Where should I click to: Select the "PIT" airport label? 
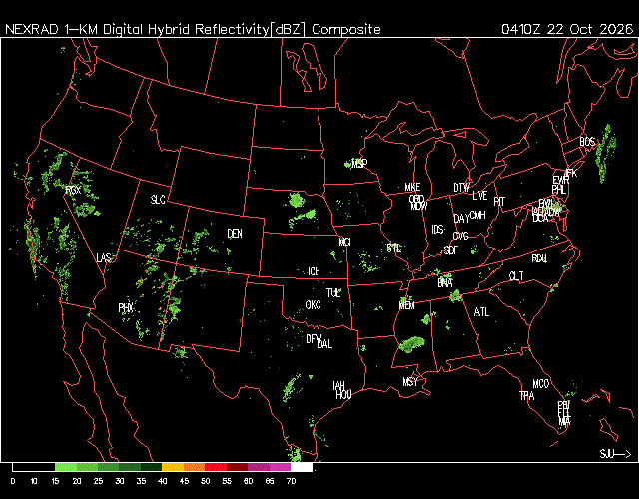499,202
